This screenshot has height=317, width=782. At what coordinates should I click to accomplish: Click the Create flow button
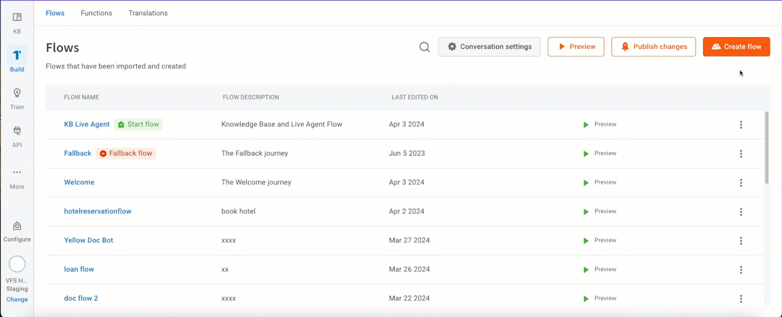[x=736, y=47]
